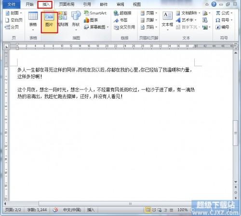
Task: Insert a 超链接 hyperlink
Action: [122, 13]
